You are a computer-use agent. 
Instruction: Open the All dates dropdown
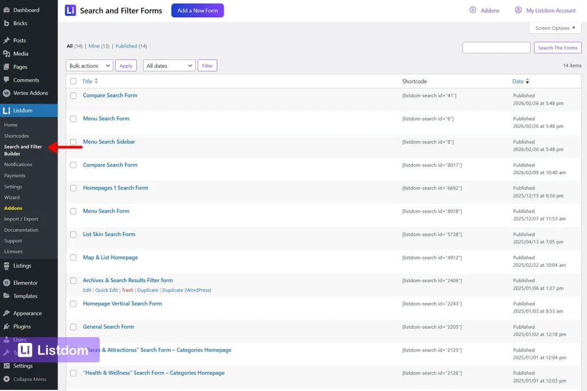coord(169,65)
